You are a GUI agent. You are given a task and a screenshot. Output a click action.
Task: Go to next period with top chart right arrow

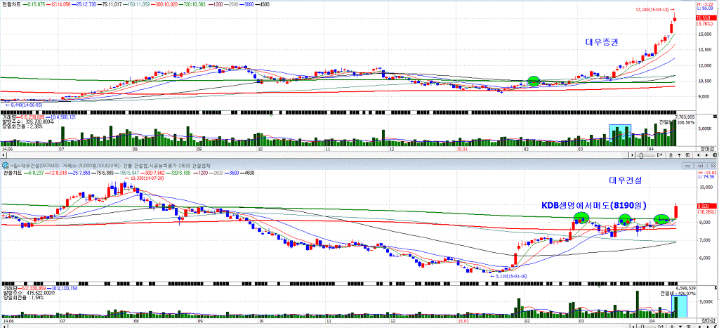click(706, 155)
